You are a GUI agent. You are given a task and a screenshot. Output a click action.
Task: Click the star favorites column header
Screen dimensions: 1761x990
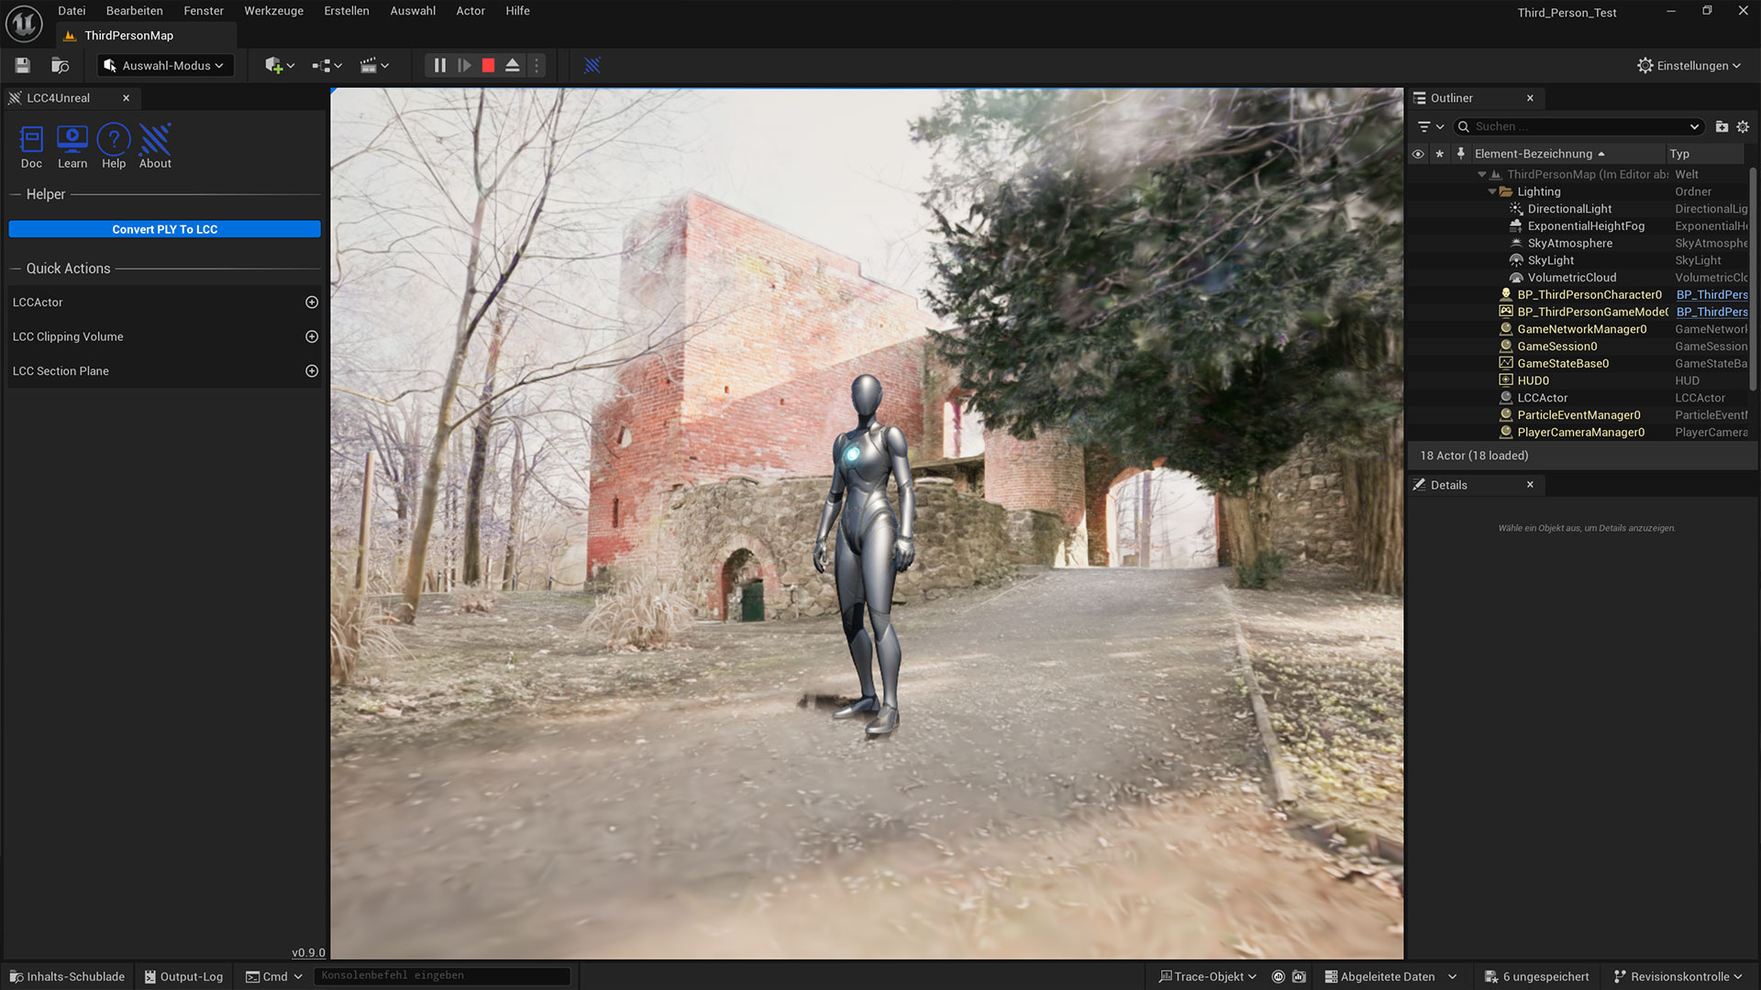pyautogui.click(x=1440, y=154)
